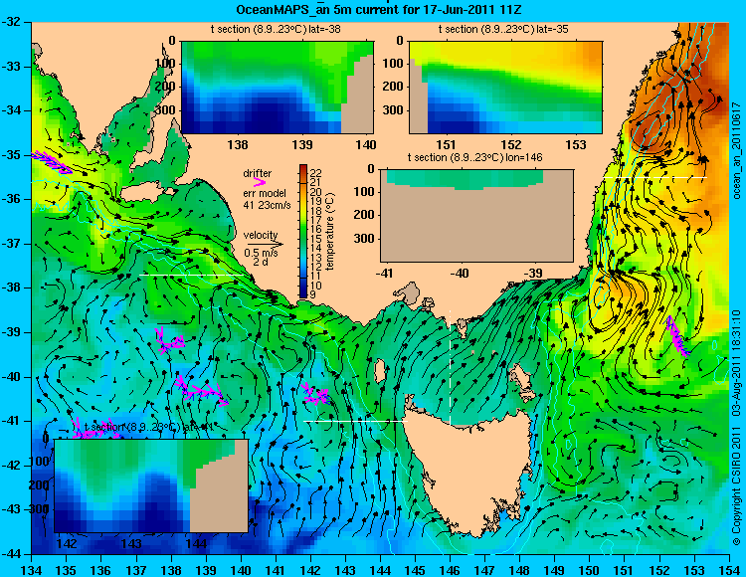Click the 'temperature (°C)' color bar label

(331, 232)
